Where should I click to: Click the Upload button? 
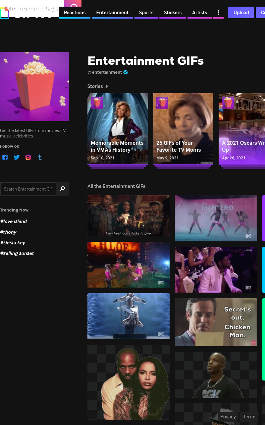tap(241, 13)
